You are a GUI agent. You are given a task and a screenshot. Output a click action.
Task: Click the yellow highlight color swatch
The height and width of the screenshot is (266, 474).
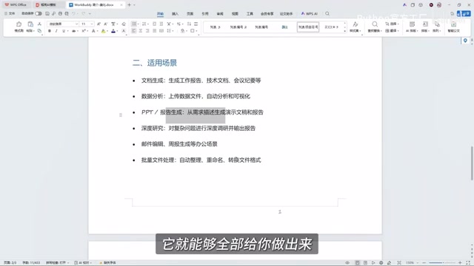click(104, 31)
